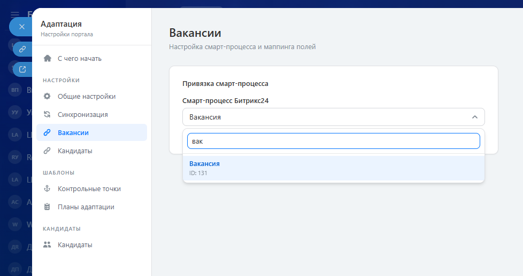Click the ВП avatar in the background list
Image resolution: width=523 pixels, height=276 pixels.
15,90
